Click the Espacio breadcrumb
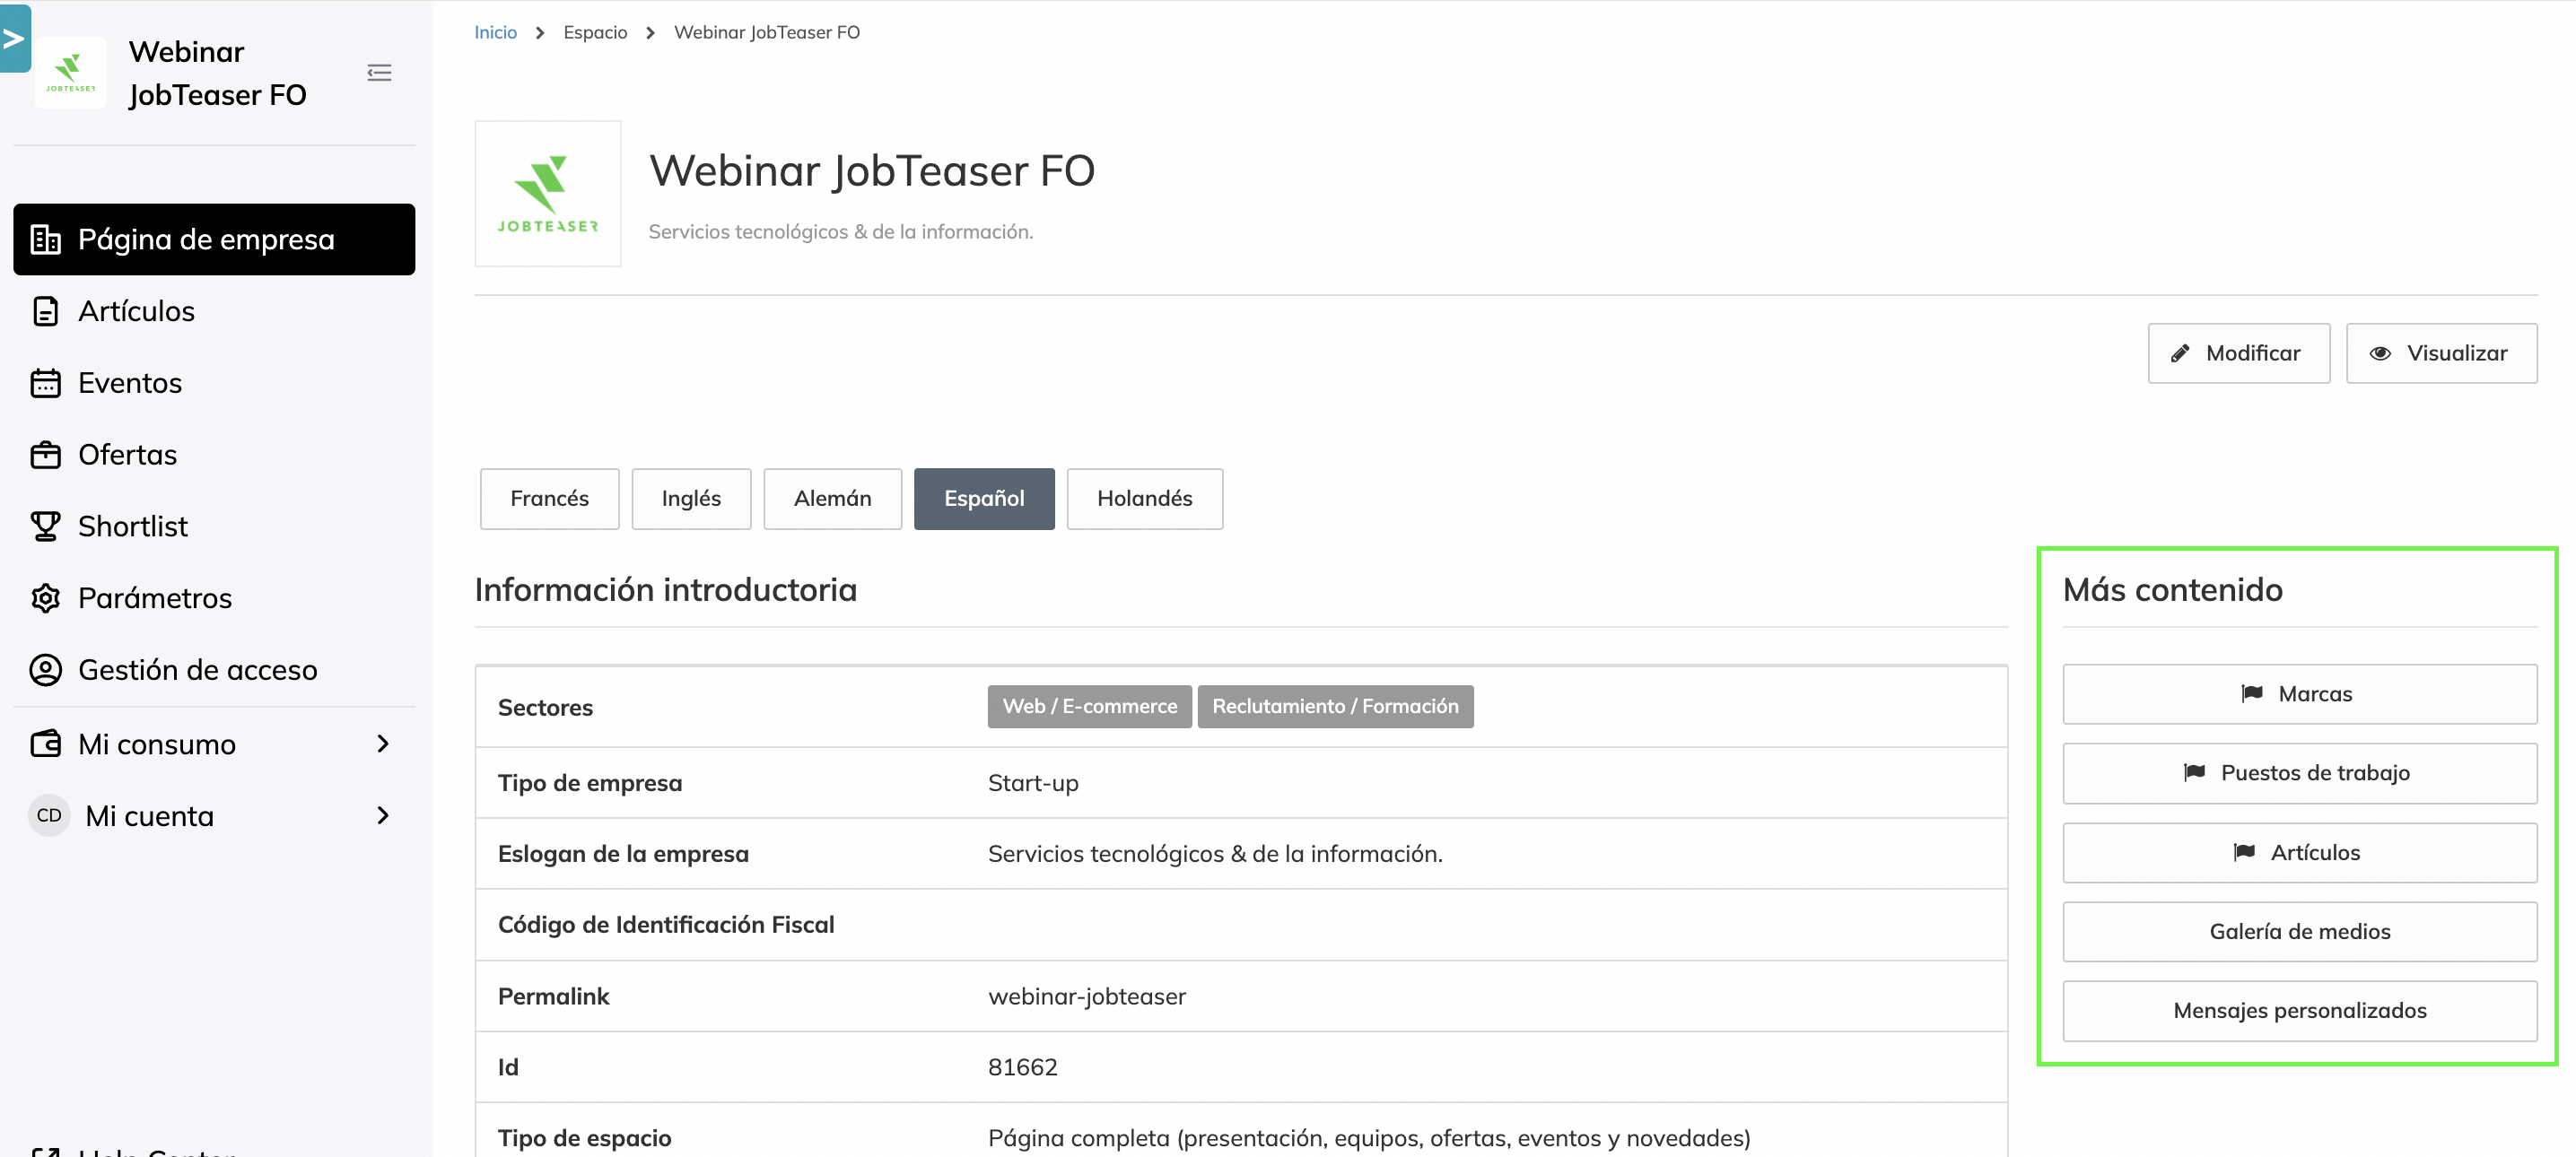The height and width of the screenshot is (1157, 2576). coord(595,32)
